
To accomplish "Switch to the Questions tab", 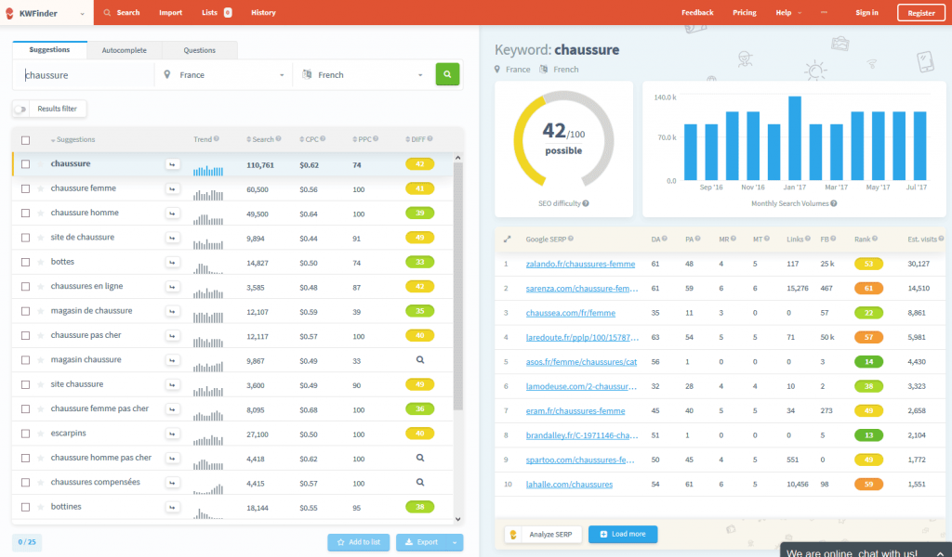I will pyautogui.click(x=200, y=50).
